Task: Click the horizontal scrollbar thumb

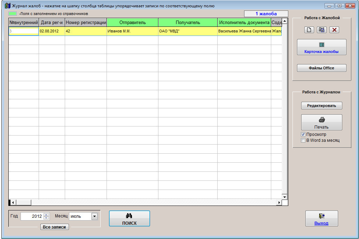Action: (x=24, y=202)
